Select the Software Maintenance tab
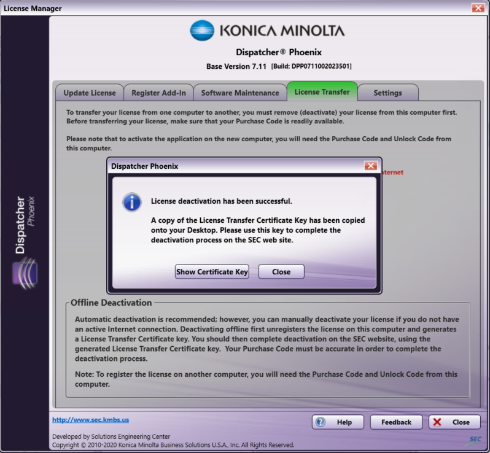490x453 pixels. pos(240,93)
